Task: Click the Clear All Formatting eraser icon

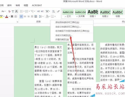Action: pos(9,11)
